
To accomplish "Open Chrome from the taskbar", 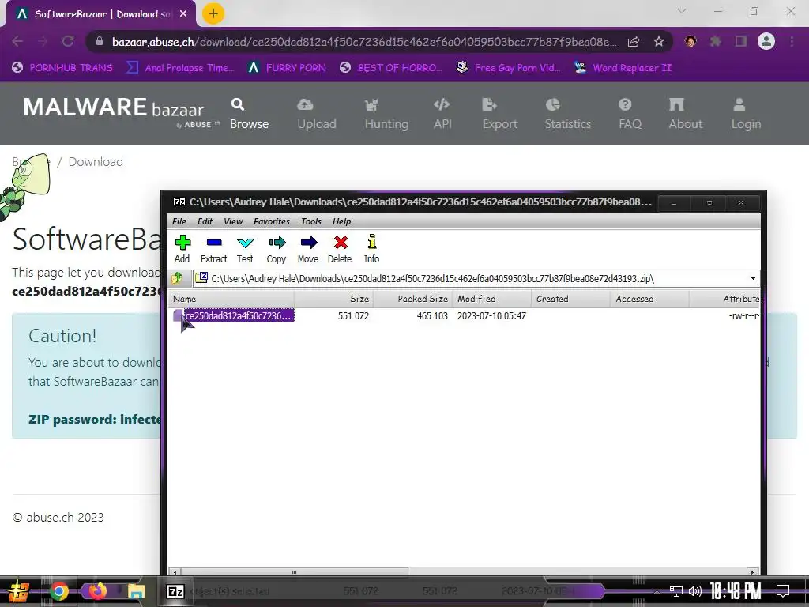I will pos(58,591).
